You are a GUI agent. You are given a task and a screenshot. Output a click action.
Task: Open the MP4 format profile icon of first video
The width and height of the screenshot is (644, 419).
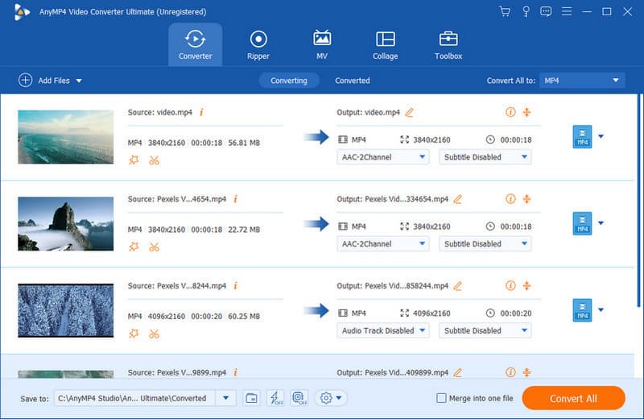tap(581, 136)
